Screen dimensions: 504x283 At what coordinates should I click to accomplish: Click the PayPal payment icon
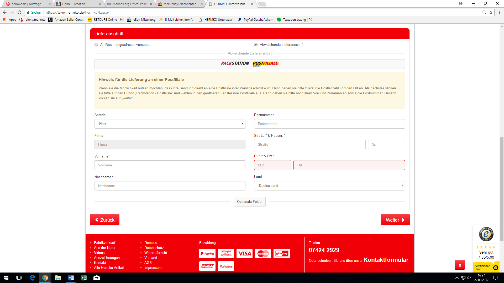coord(207,253)
